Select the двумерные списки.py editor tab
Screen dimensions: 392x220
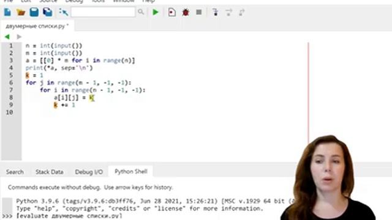37,26
